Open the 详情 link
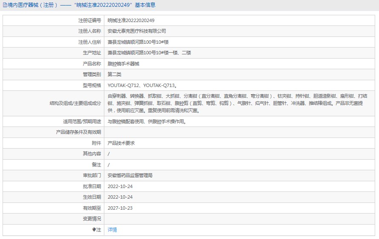379x239 pixels. [x=112, y=230]
